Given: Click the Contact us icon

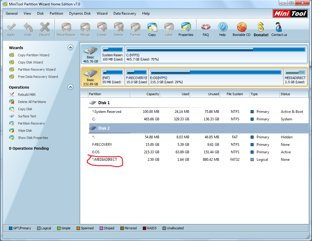Looking at the screenshot, I should coord(279,29).
